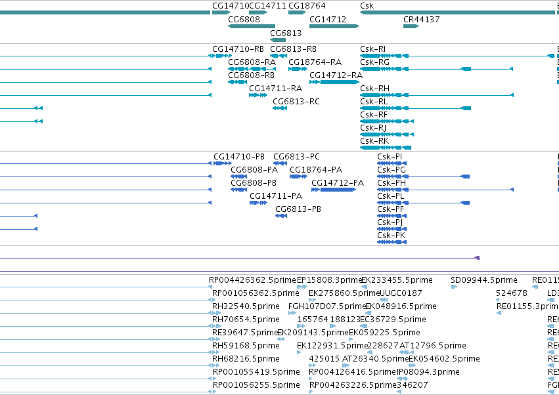Click EST SD09944.5prime
Image resolution: width=559 pixels, height=395 pixels.
454,287
